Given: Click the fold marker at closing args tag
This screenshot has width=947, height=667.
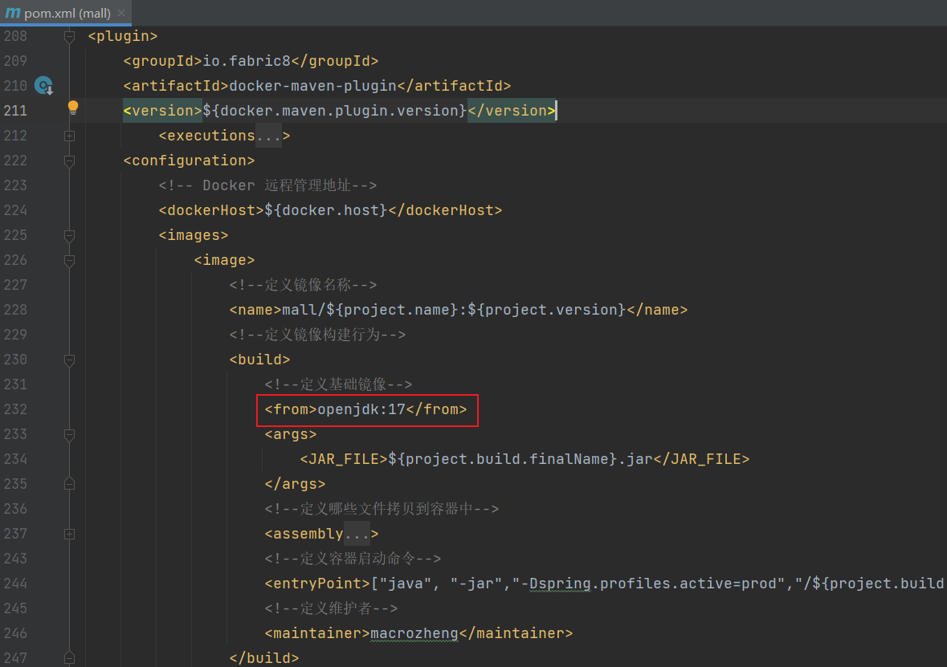Looking at the screenshot, I should point(70,484).
